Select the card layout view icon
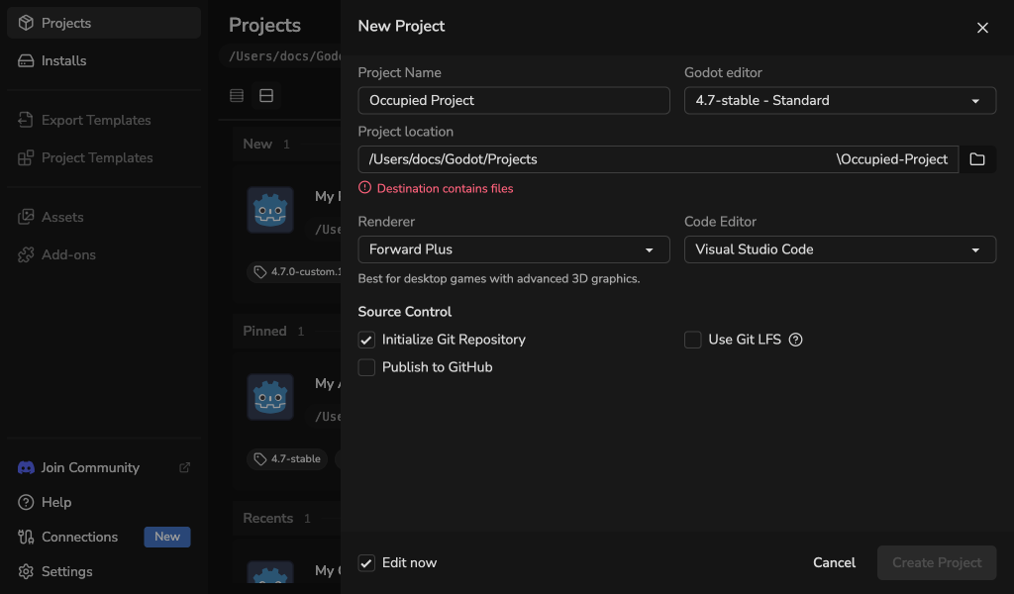Image resolution: width=1014 pixels, height=594 pixels. (x=266, y=96)
